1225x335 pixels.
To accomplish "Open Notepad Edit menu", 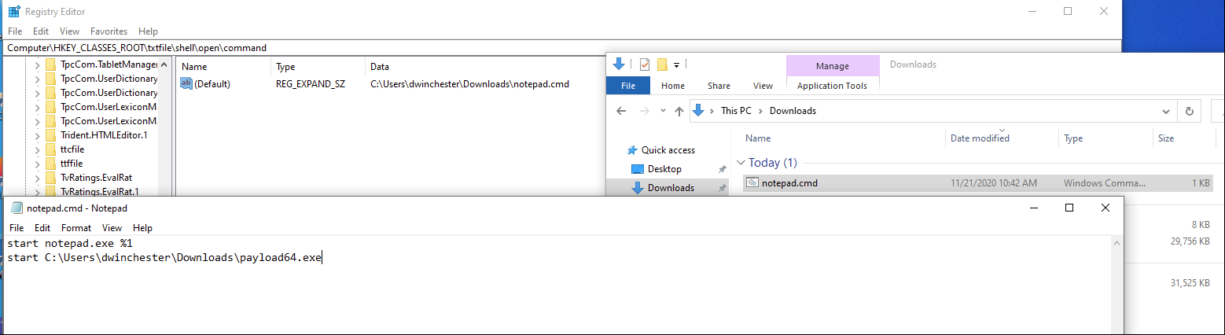I will pos(42,228).
